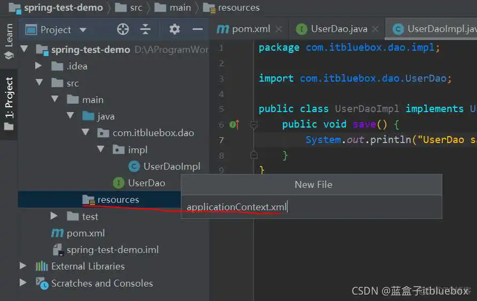Click the locate/scroll-from-source target icon
The image size is (477, 301).
pyautogui.click(x=123, y=29)
